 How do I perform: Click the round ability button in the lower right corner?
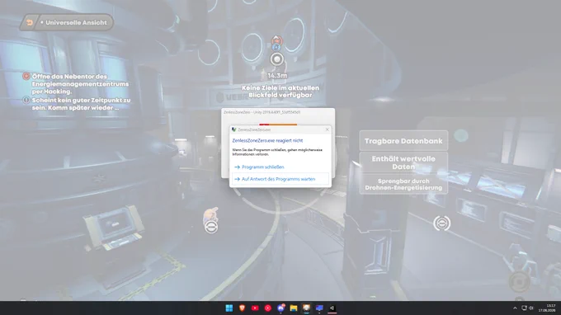pos(519,282)
